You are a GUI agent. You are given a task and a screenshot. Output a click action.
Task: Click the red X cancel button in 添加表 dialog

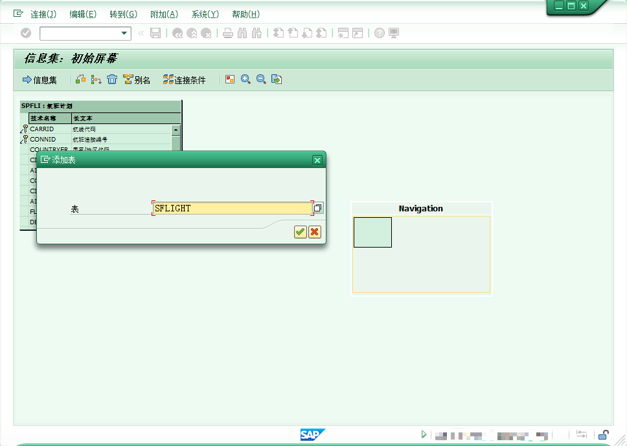(x=315, y=232)
